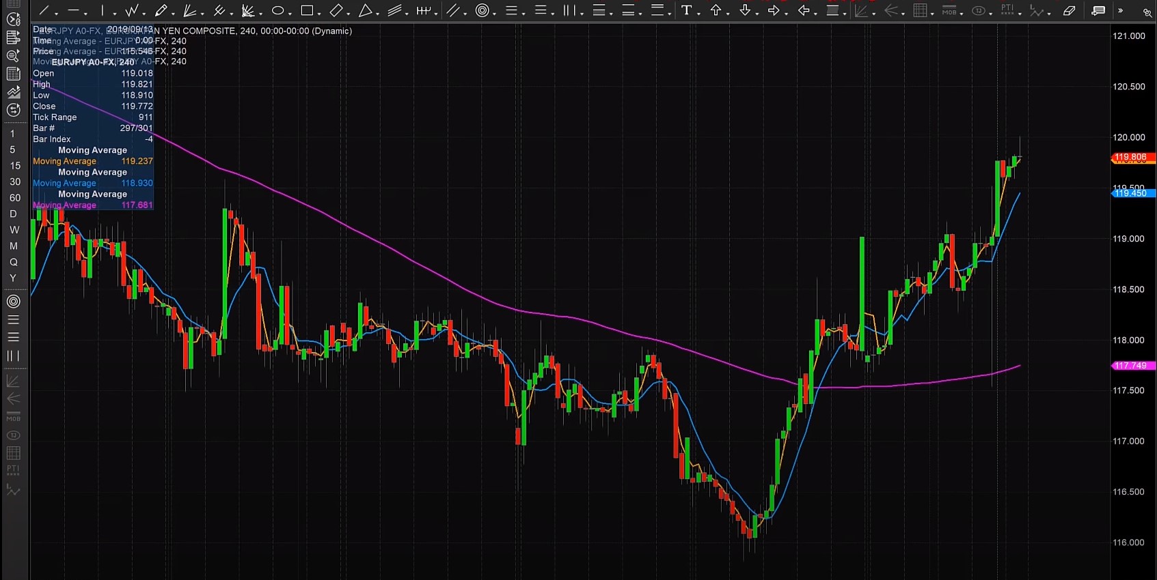Pick the pencil freehand drawing tool

(161, 10)
